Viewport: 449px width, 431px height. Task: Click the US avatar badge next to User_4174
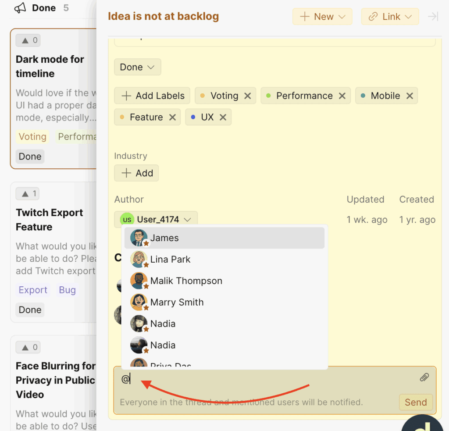127,219
